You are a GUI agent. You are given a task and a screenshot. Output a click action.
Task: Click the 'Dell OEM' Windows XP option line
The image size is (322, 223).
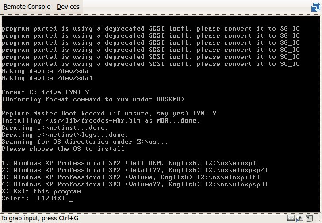click(129, 163)
